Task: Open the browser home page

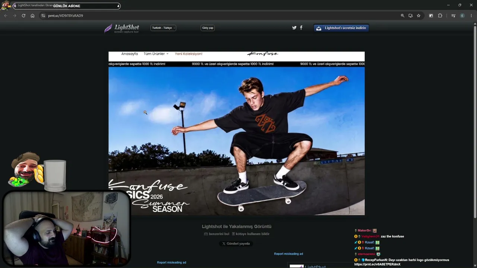Action: point(32,16)
